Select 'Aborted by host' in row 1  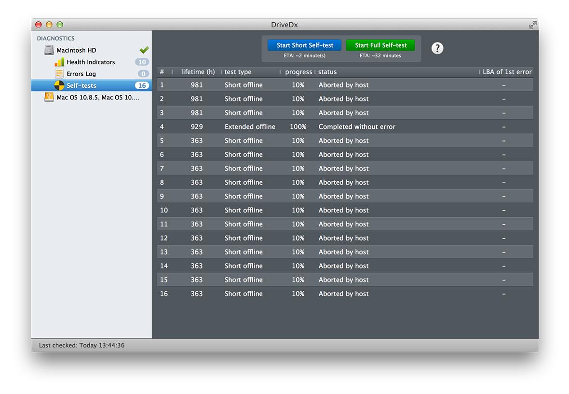tap(343, 85)
